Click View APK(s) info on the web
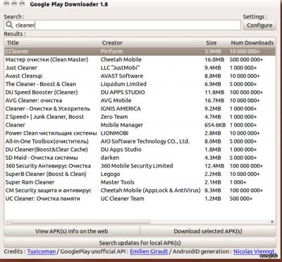 coord(72,231)
